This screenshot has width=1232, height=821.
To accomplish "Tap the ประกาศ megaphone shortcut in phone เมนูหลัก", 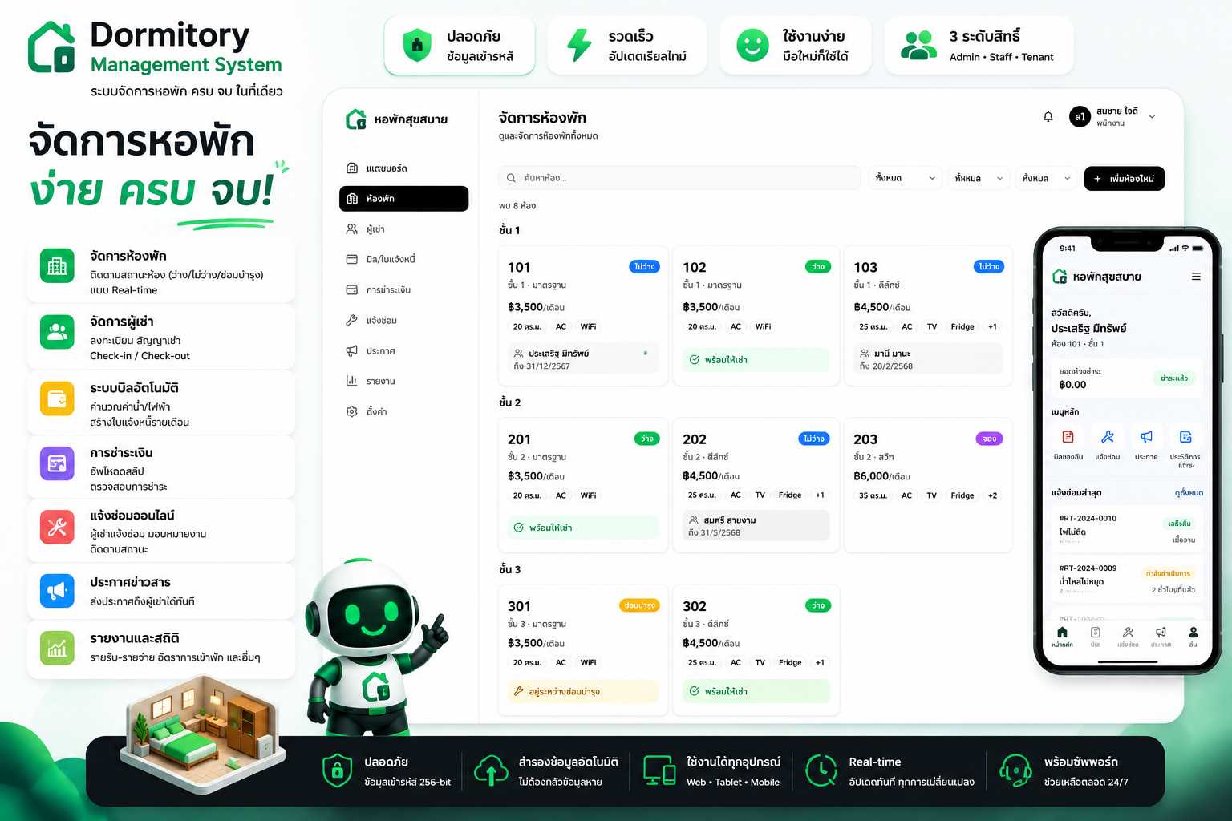I will point(1146,437).
